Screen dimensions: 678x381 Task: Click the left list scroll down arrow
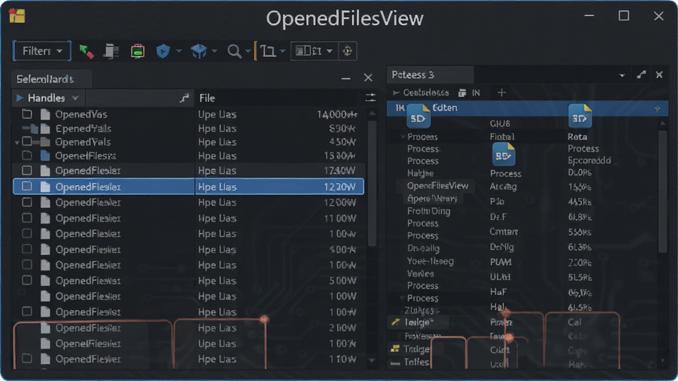371,360
